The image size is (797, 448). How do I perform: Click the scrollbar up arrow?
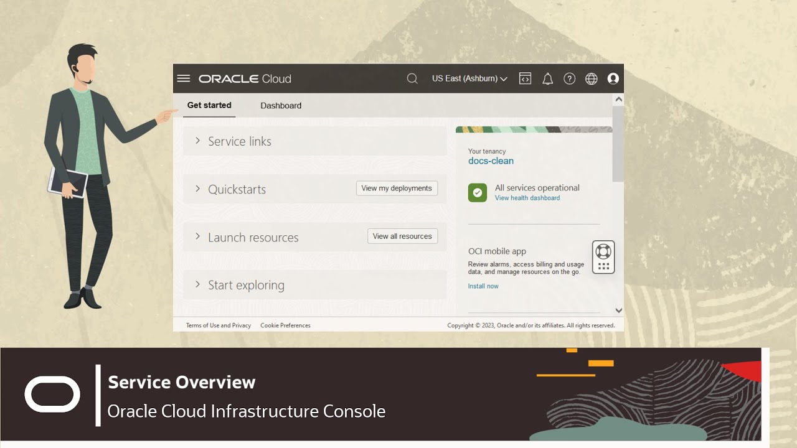618,99
